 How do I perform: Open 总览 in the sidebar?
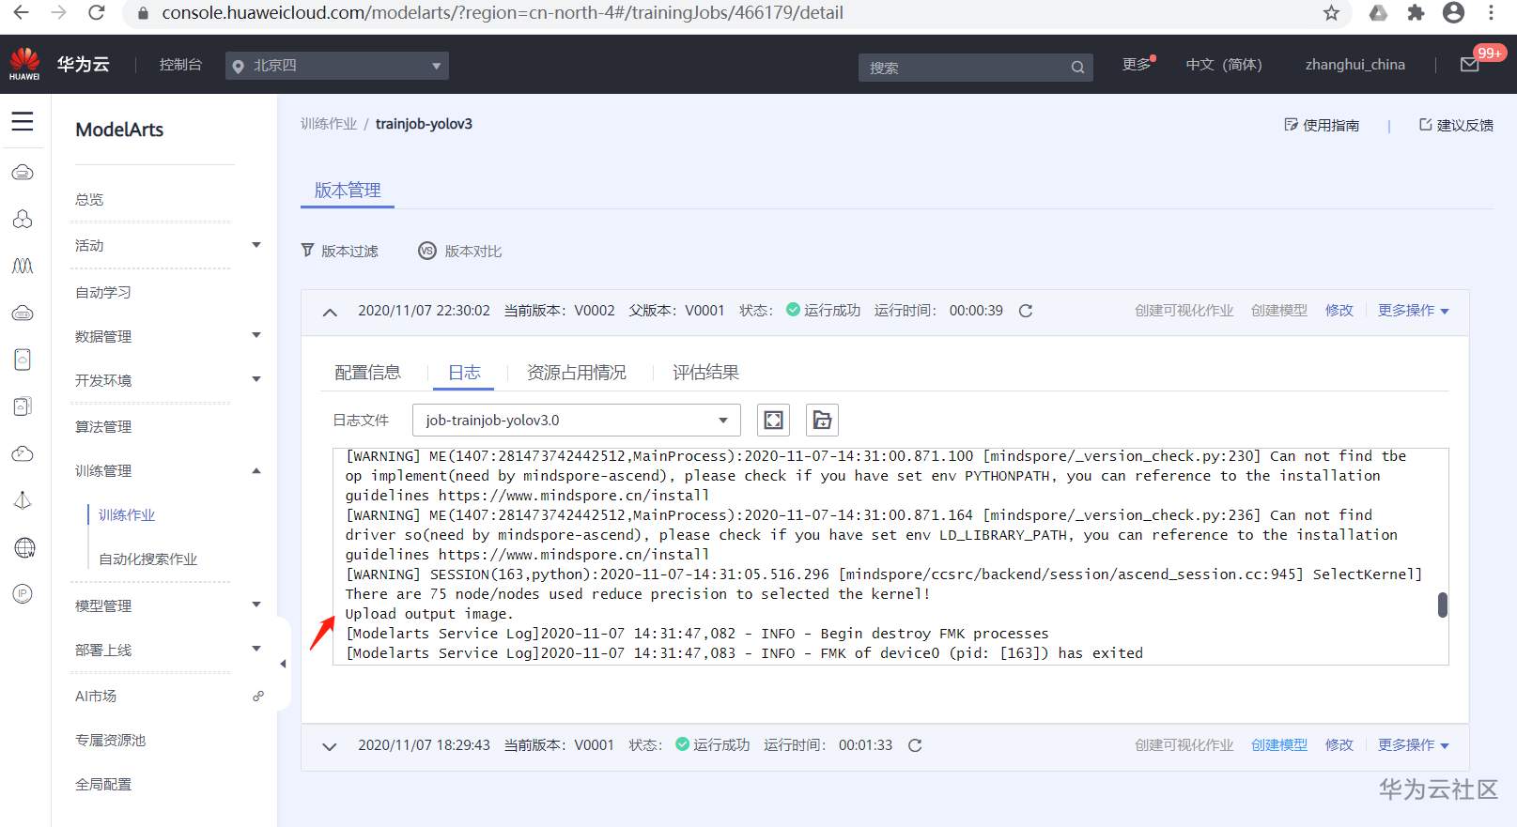point(89,199)
